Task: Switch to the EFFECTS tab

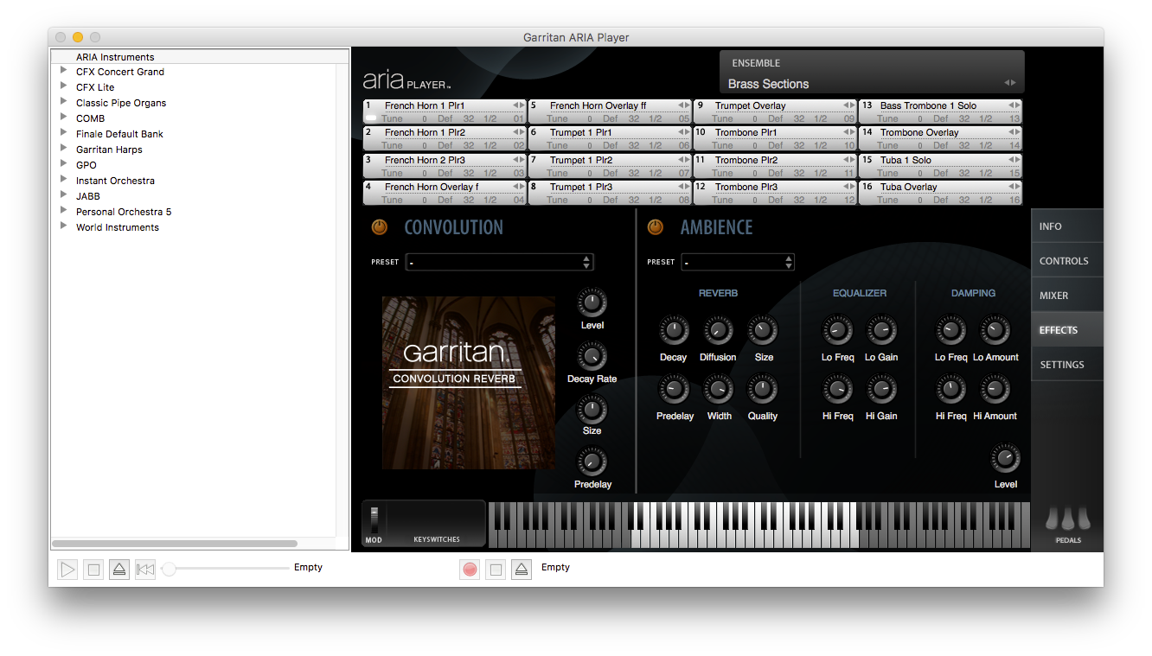Action: [x=1067, y=330]
